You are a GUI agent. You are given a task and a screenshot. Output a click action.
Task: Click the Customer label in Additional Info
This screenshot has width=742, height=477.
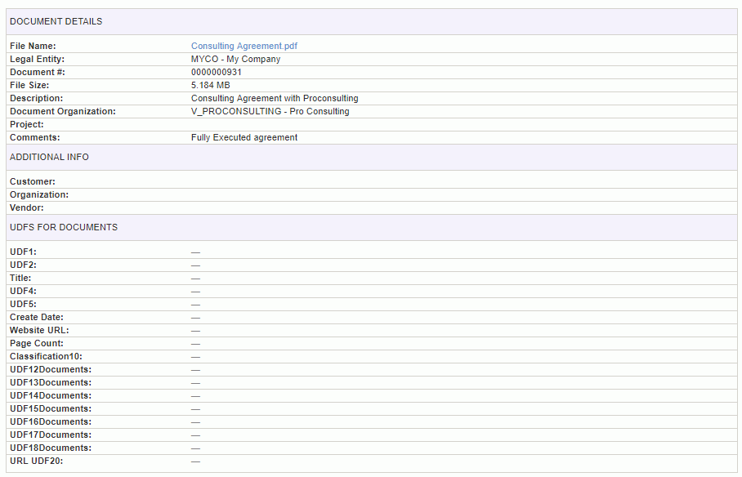33,181
